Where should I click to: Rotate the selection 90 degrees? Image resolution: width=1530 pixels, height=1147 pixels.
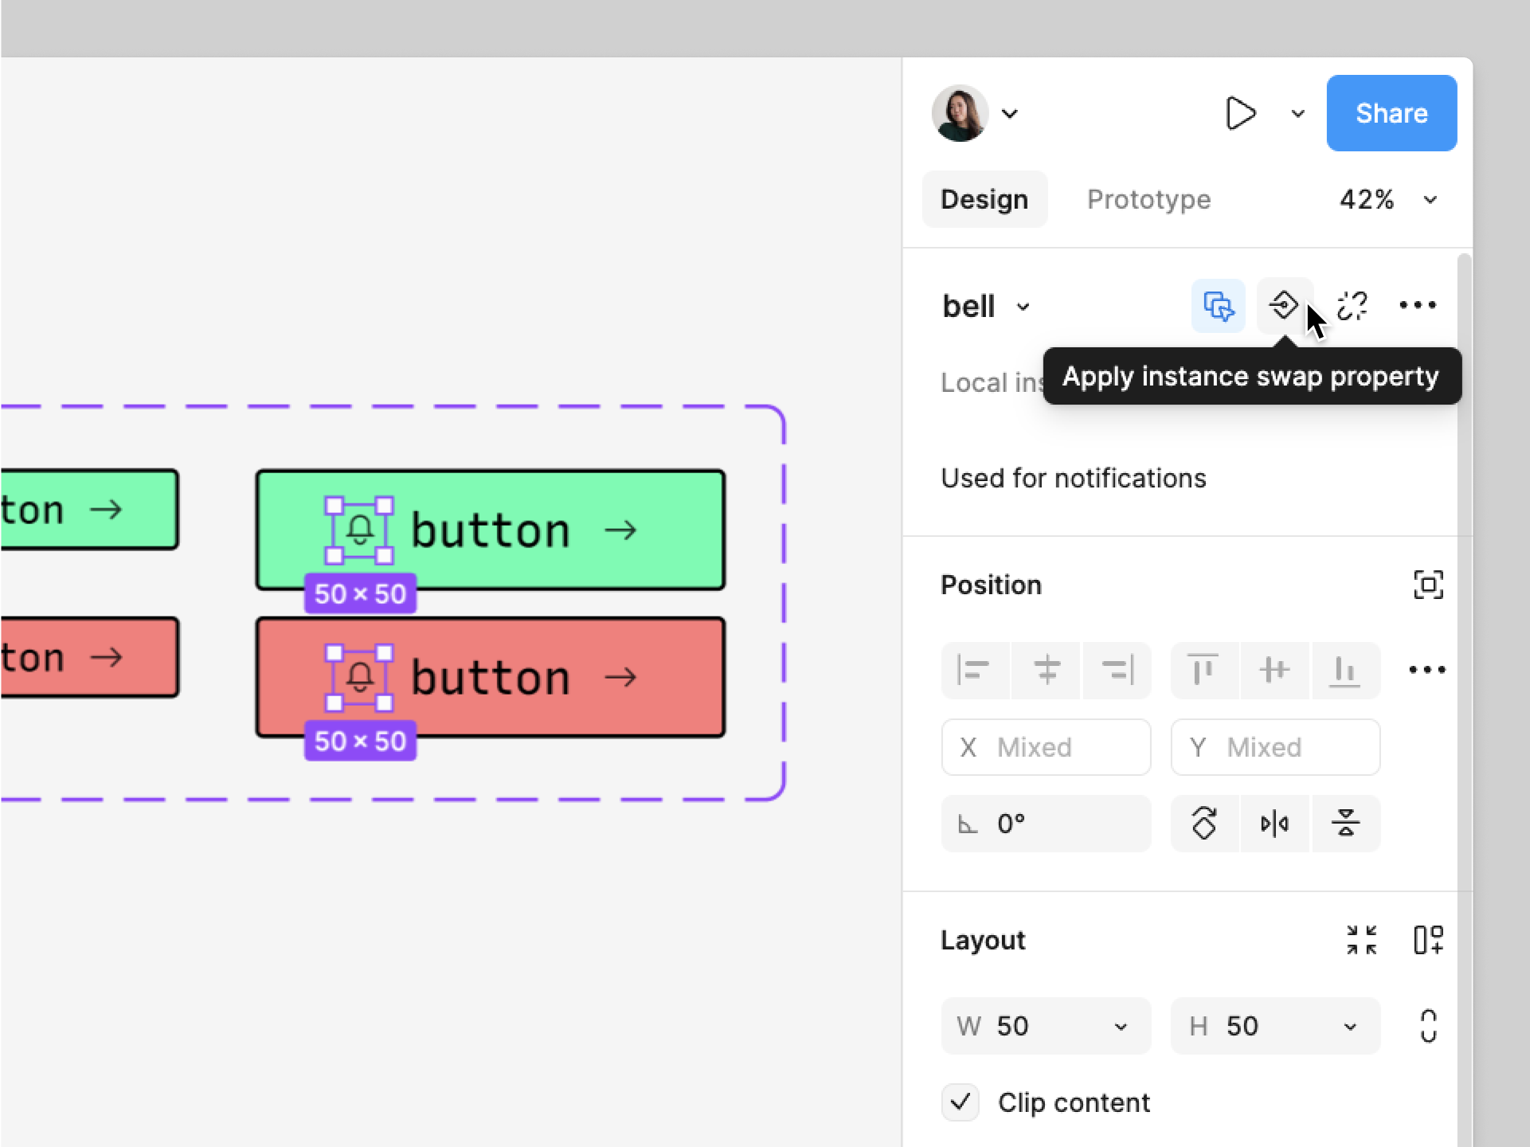click(x=1203, y=823)
